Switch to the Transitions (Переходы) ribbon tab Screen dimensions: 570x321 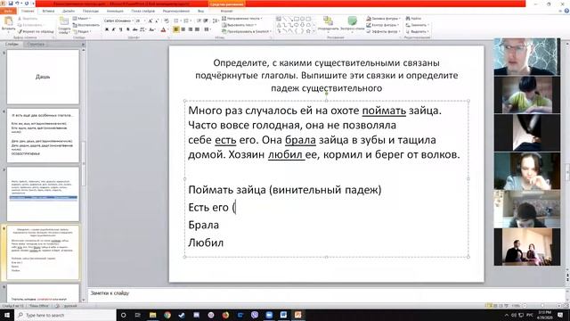pos(91,11)
